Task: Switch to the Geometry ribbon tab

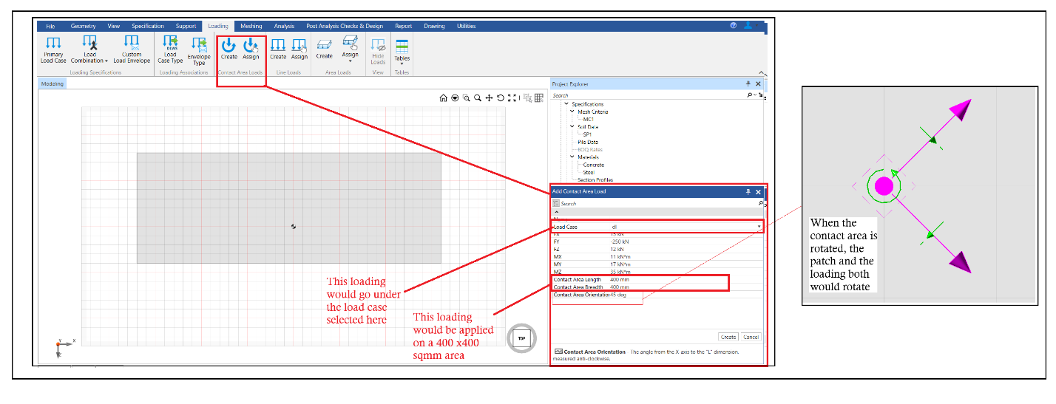Action: (x=84, y=26)
